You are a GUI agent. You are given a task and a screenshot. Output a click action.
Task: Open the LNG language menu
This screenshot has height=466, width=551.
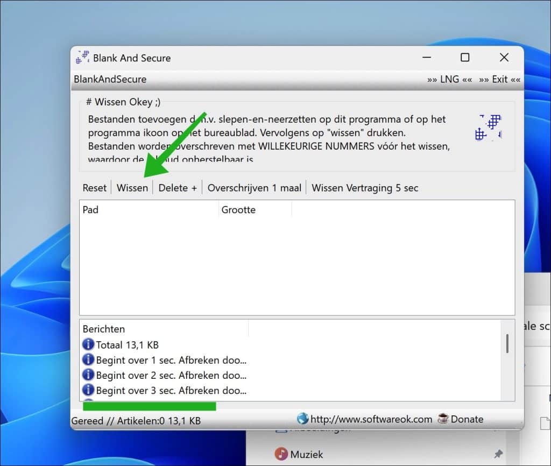click(x=450, y=80)
